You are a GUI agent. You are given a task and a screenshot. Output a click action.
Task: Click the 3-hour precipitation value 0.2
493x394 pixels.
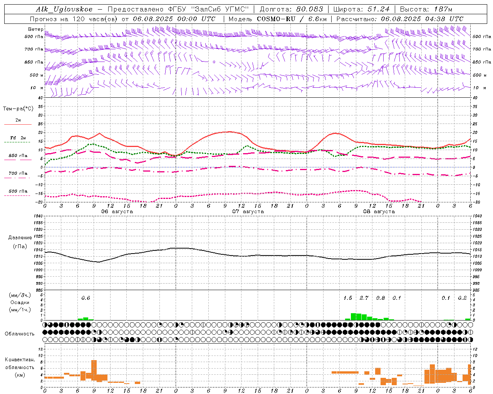tap(462, 298)
